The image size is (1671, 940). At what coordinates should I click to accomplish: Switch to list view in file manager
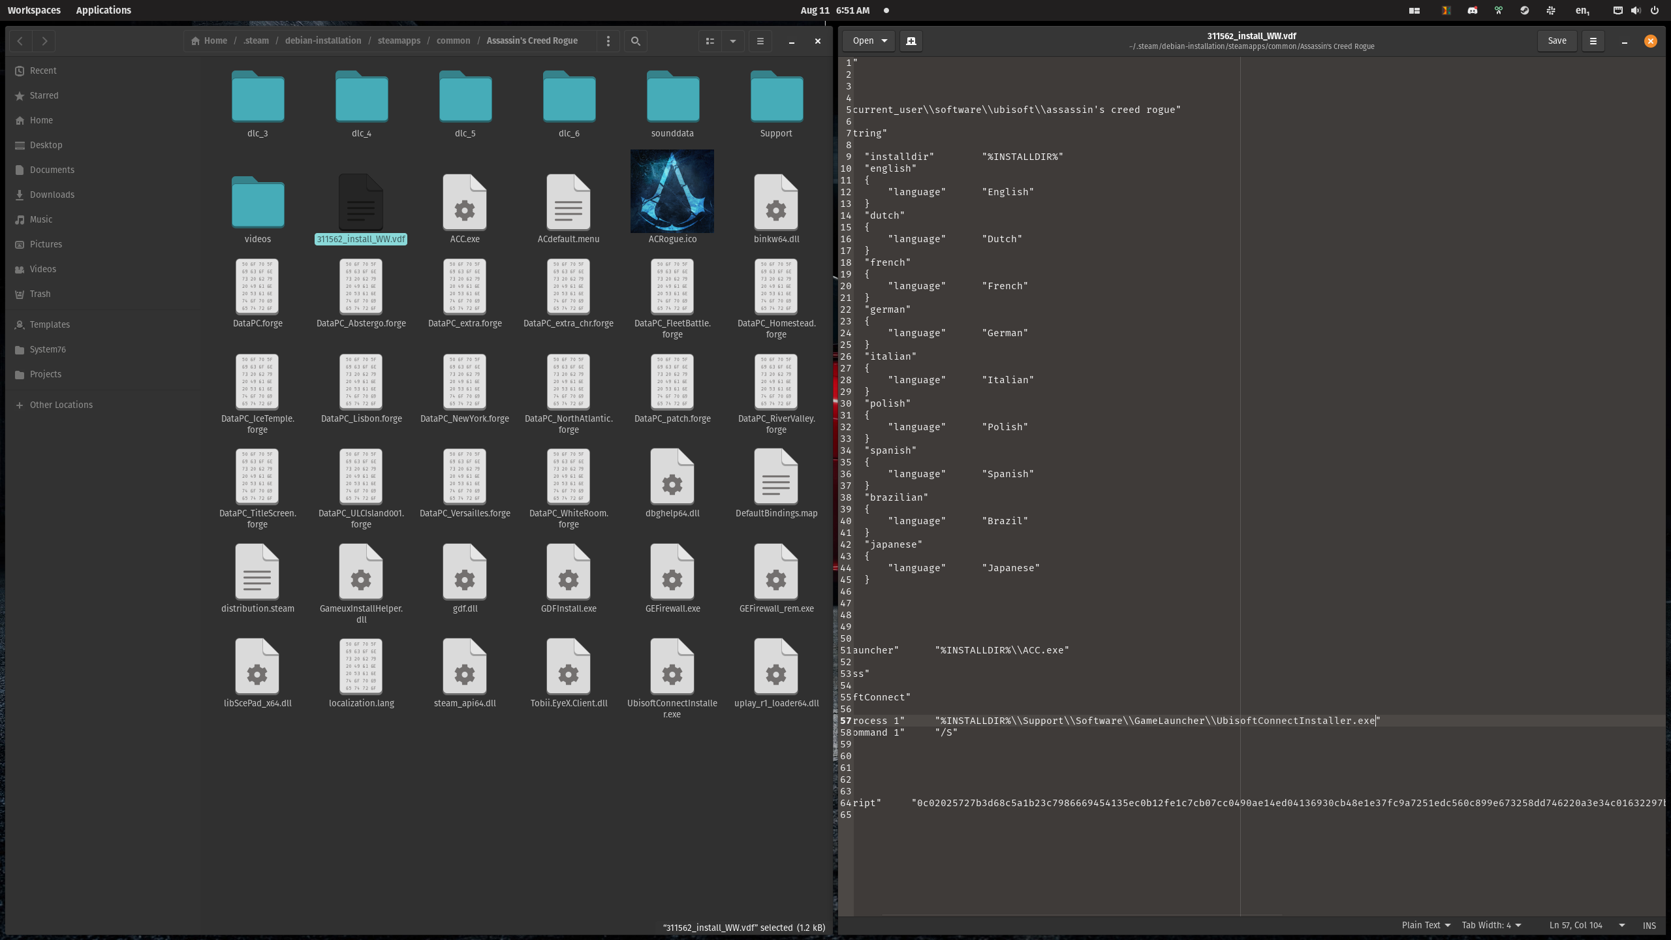pos(709,40)
